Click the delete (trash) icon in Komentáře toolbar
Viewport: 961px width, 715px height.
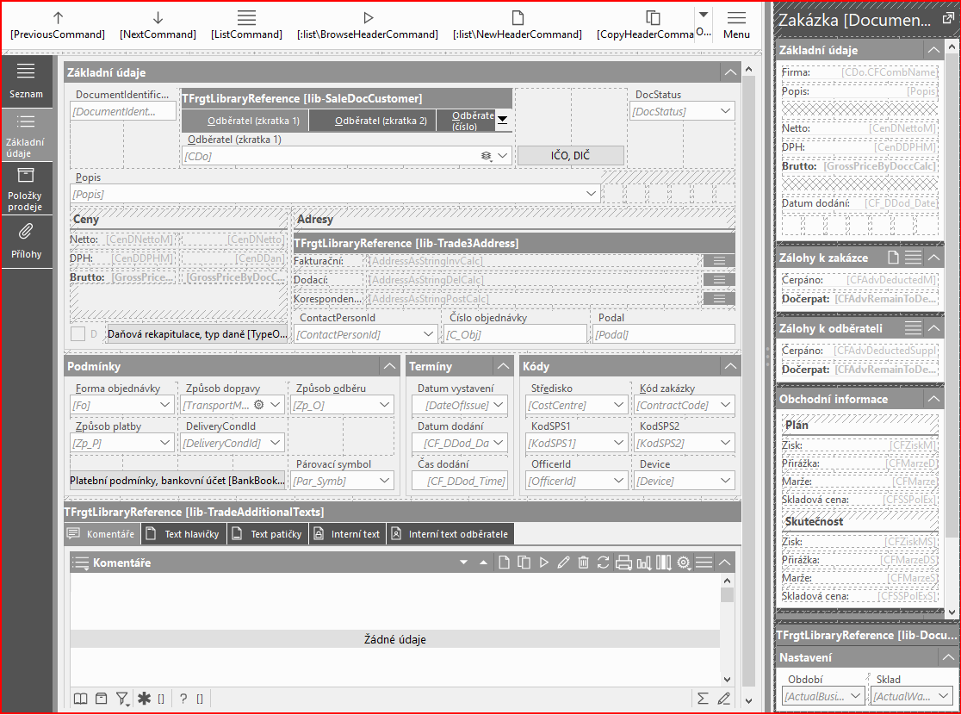[x=583, y=563]
